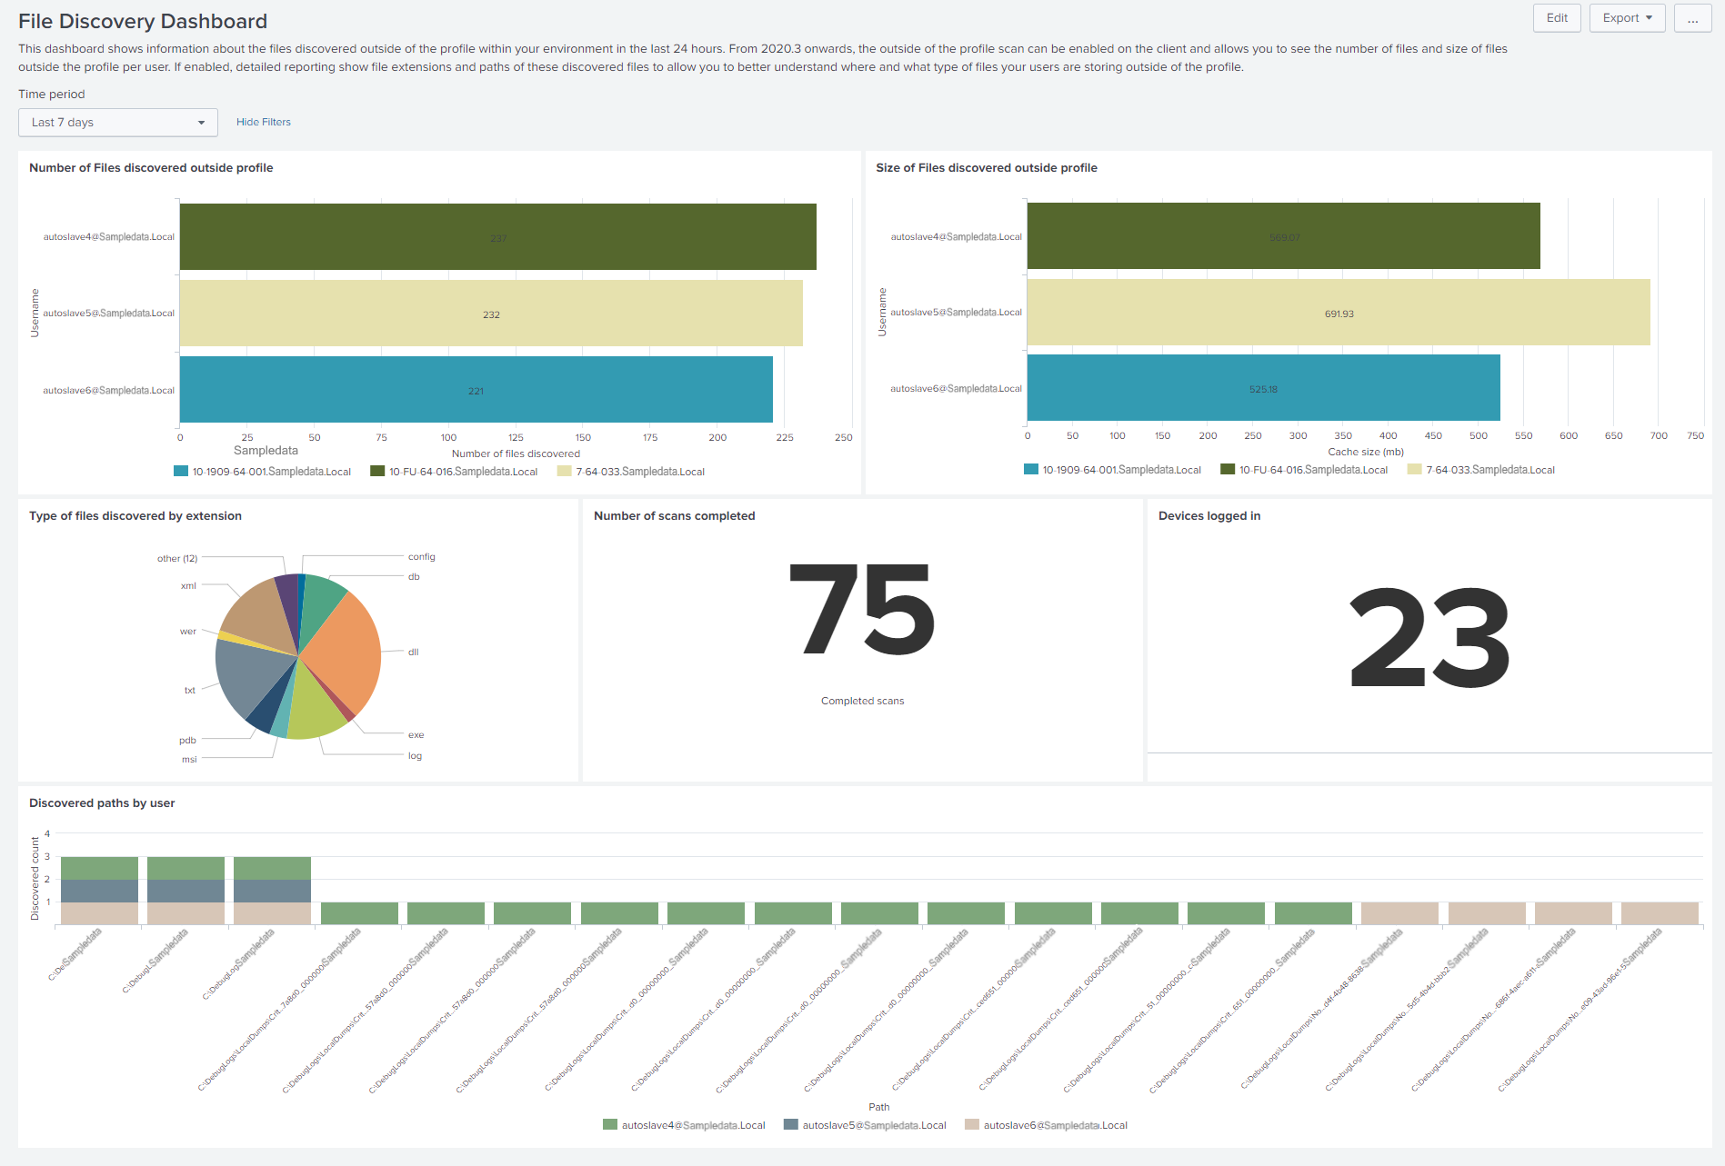Click the 10-FU-64-016 legend swatch in Number of Files chart
The height and width of the screenshot is (1166, 1725).
pos(377,472)
